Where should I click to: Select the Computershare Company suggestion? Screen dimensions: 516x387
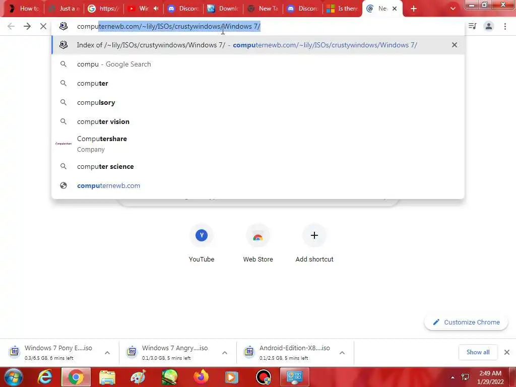258,144
